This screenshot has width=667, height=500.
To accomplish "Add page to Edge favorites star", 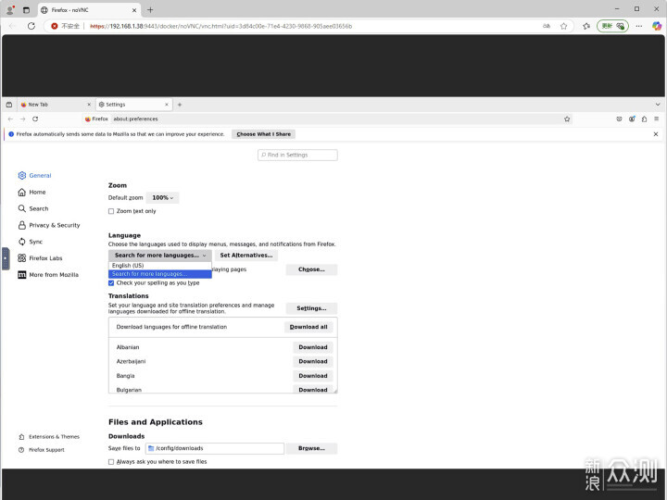I will click(563, 26).
